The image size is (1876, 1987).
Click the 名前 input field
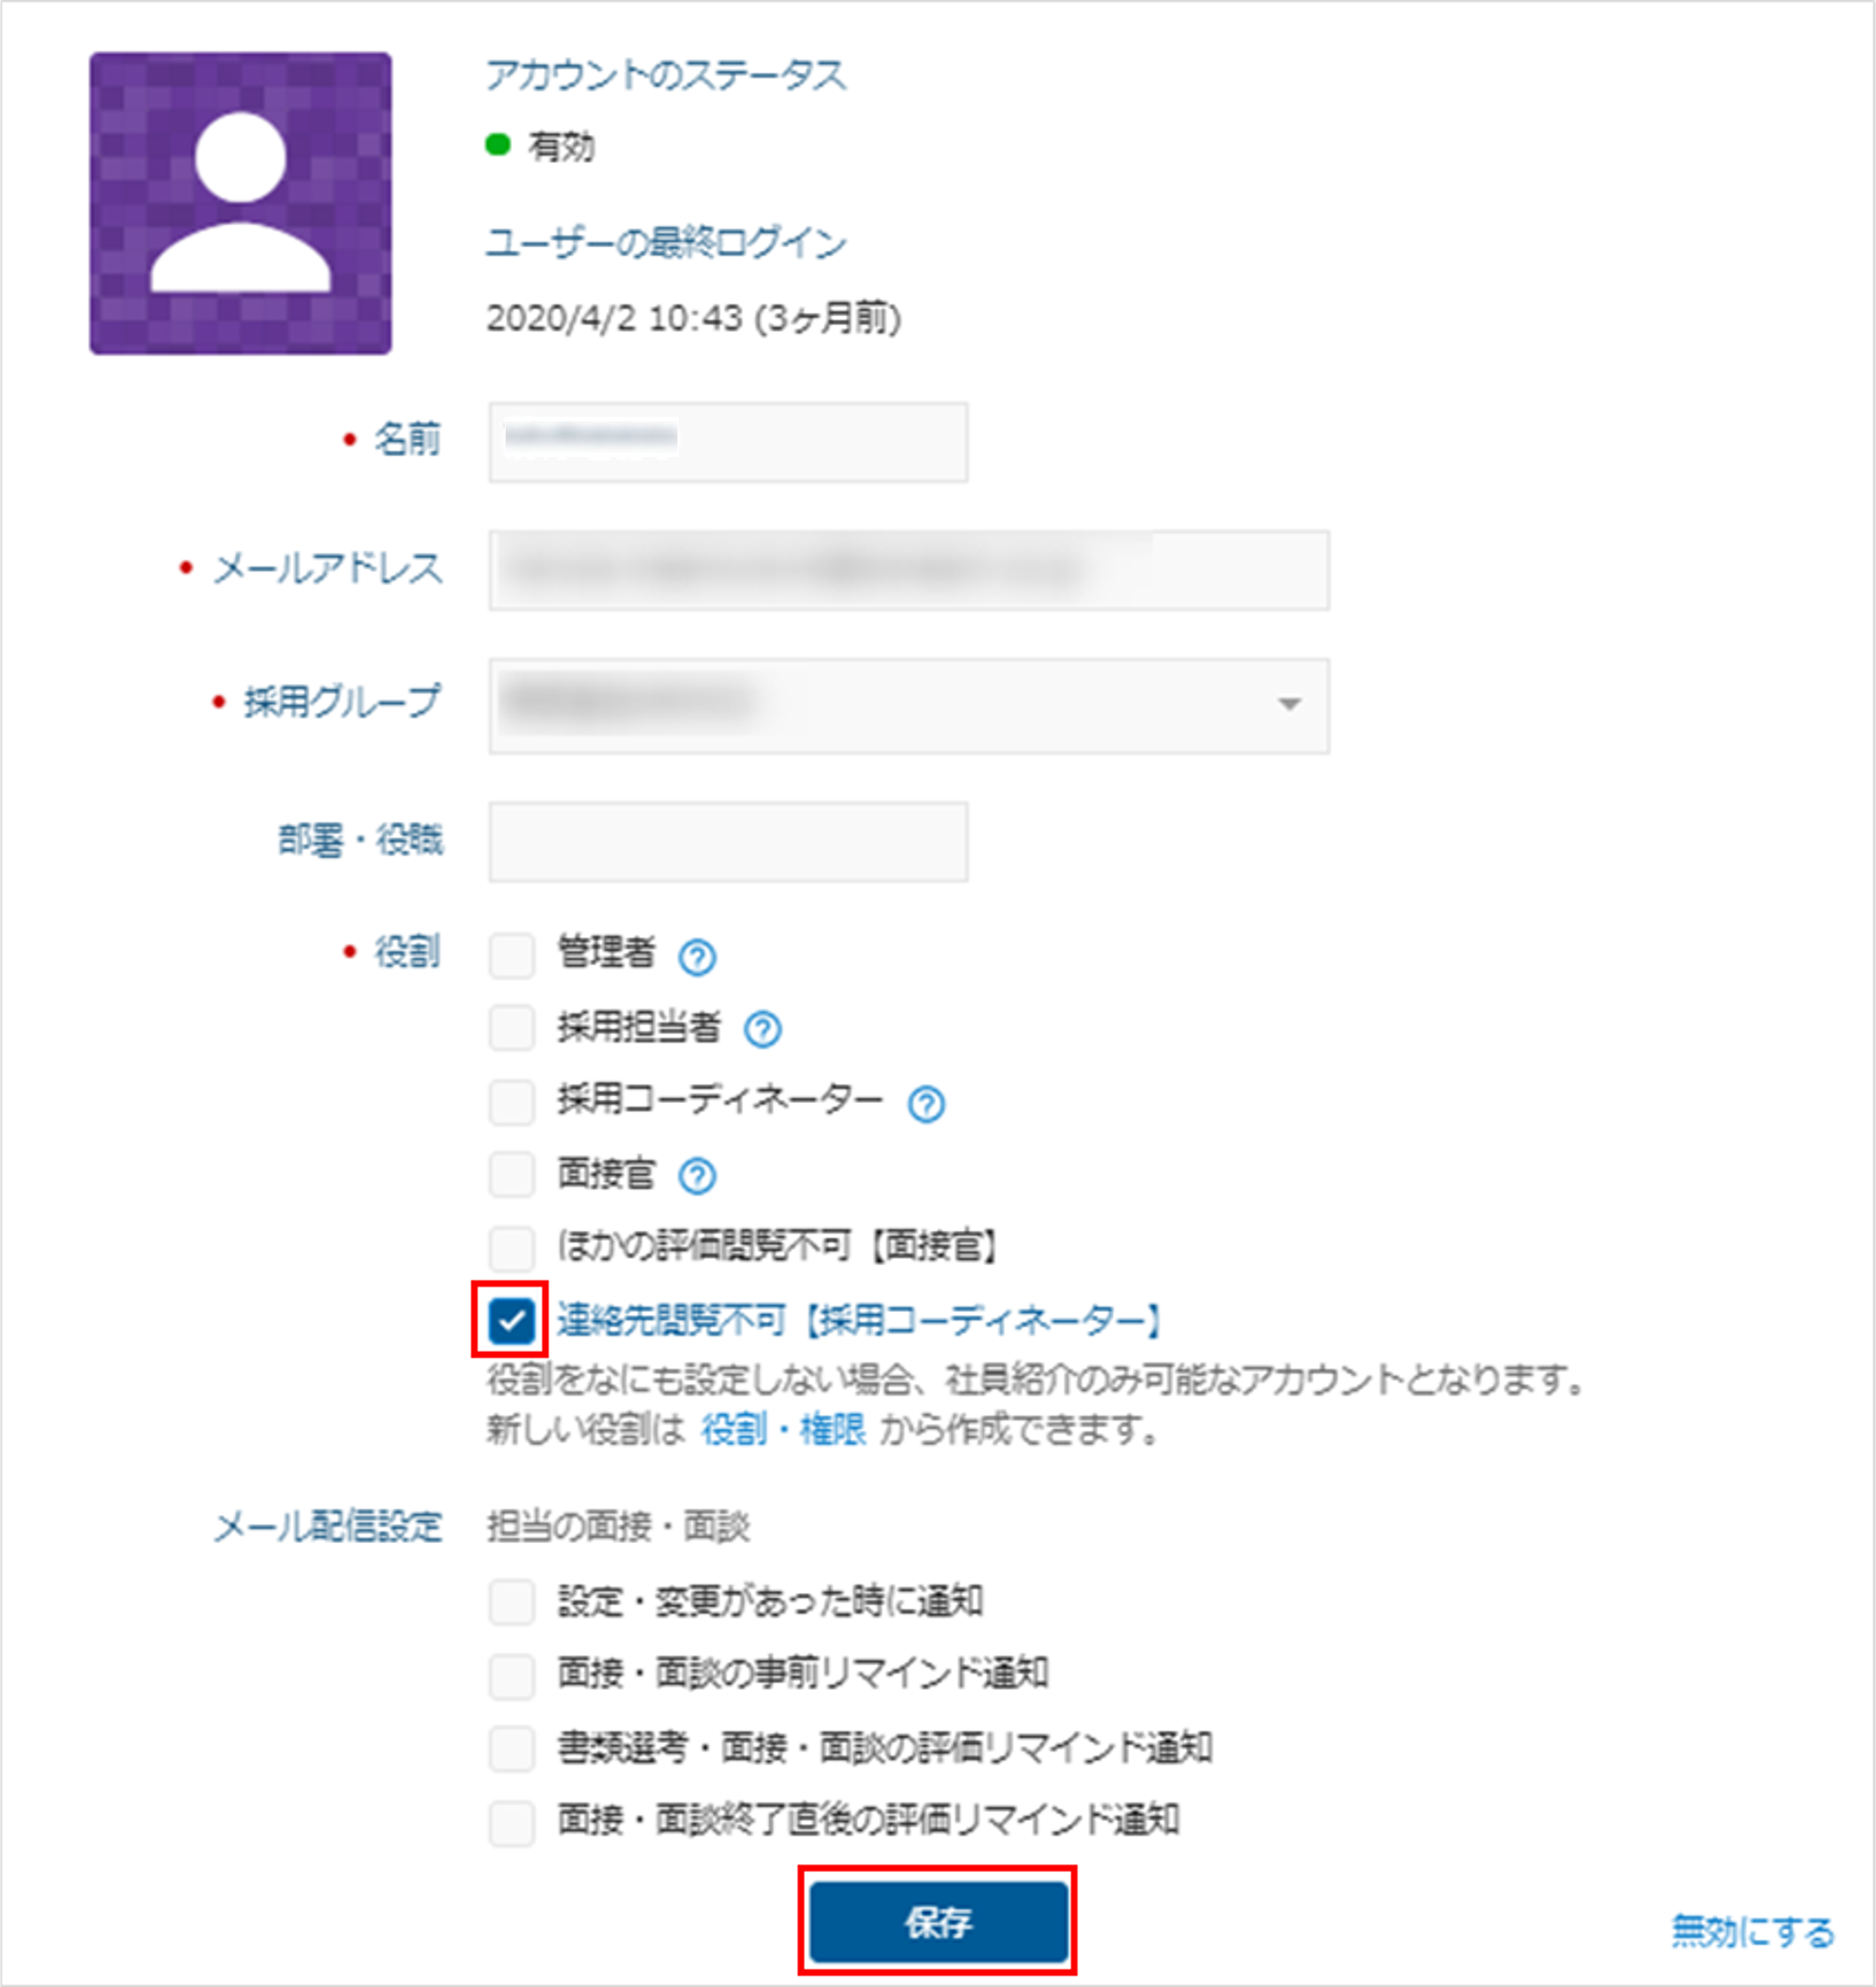pos(728,442)
